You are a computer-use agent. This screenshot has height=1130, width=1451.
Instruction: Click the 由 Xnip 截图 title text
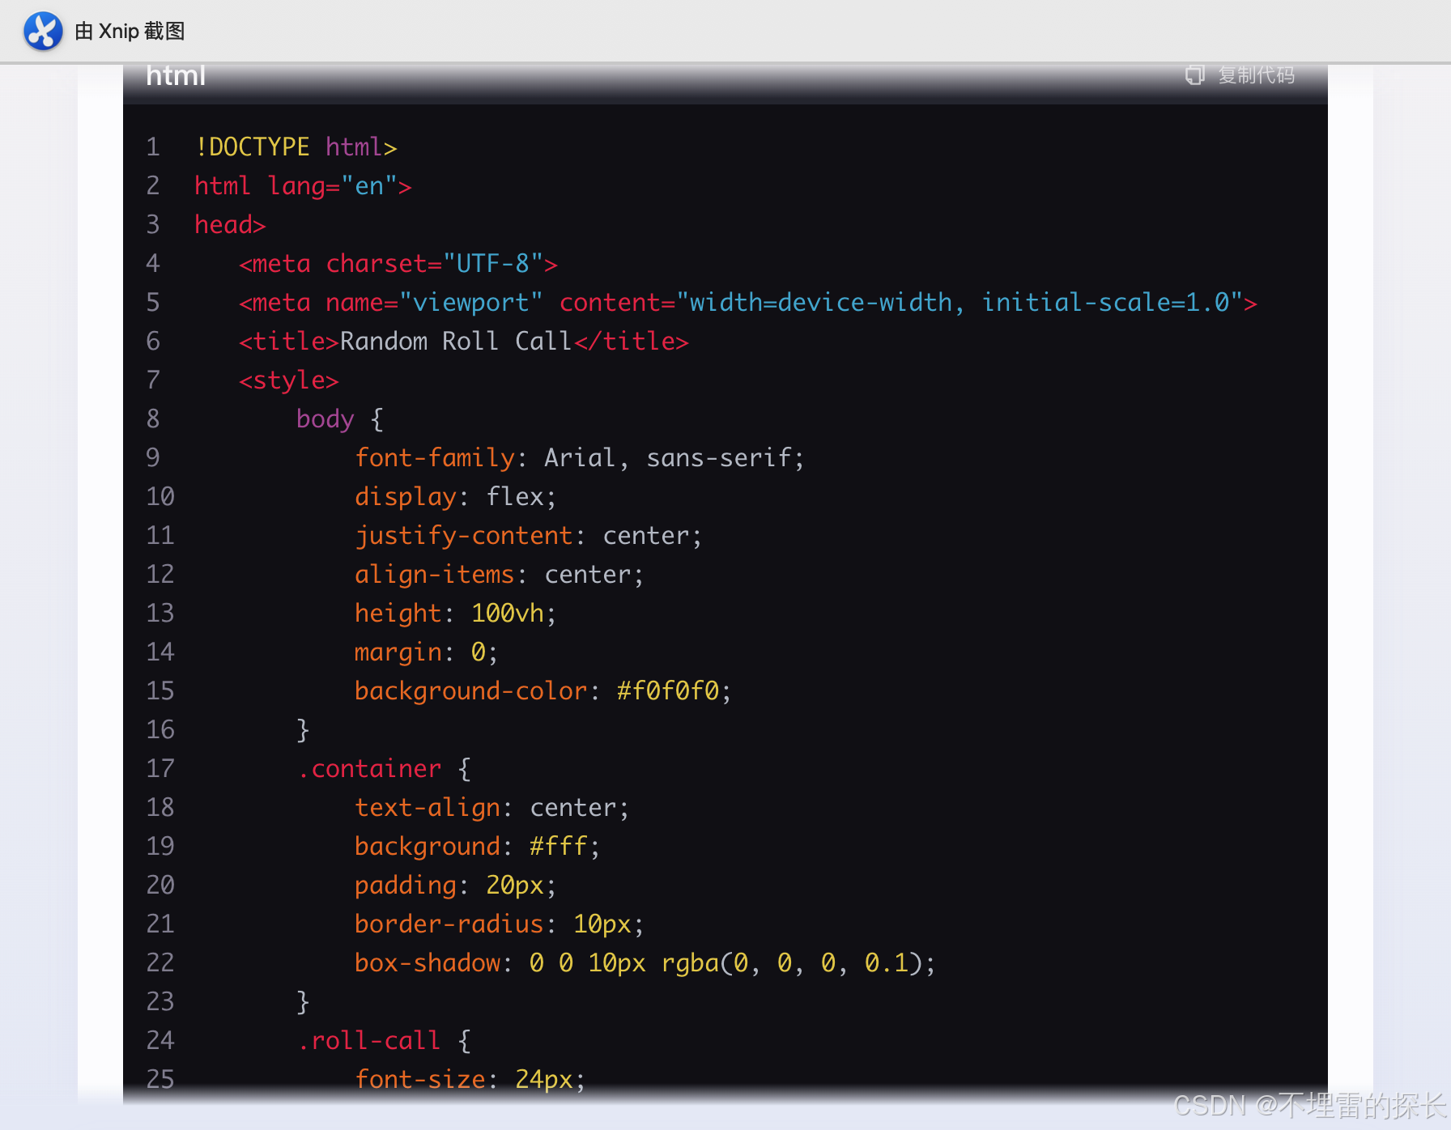tap(130, 31)
